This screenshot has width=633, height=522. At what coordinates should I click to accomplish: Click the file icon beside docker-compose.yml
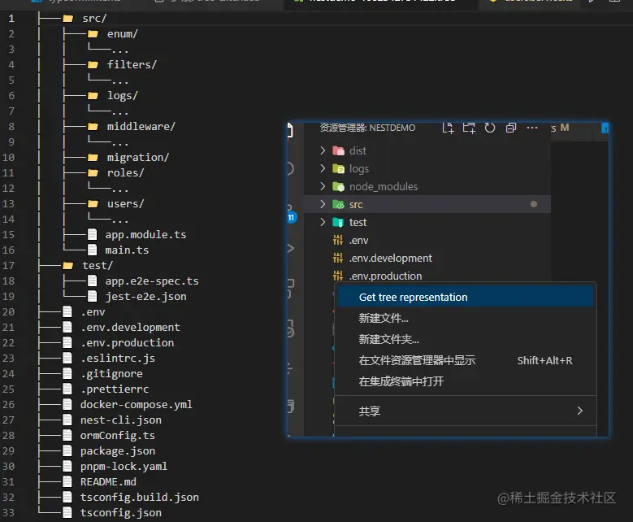(x=67, y=404)
